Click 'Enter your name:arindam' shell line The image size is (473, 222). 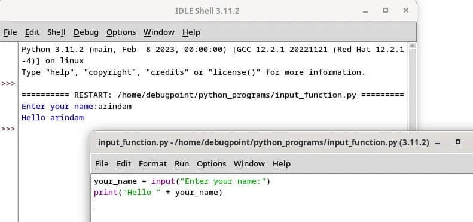pyautogui.click(x=77, y=107)
